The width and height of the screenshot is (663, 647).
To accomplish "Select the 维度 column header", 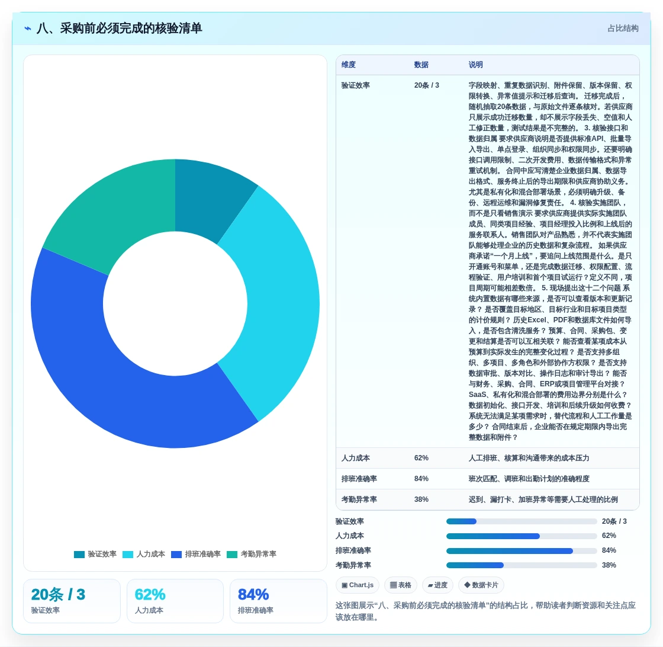I will (x=349, y=65).
